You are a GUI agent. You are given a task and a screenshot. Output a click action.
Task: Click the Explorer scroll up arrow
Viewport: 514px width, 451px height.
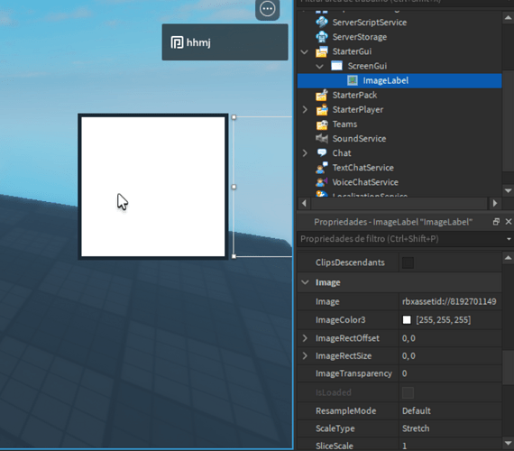pos(508,18)
